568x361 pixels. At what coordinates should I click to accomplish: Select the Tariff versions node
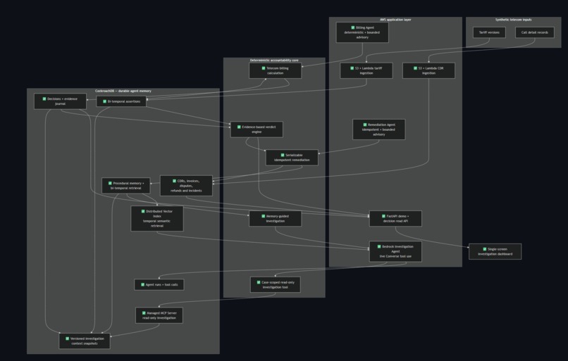(x=489, y=32)
